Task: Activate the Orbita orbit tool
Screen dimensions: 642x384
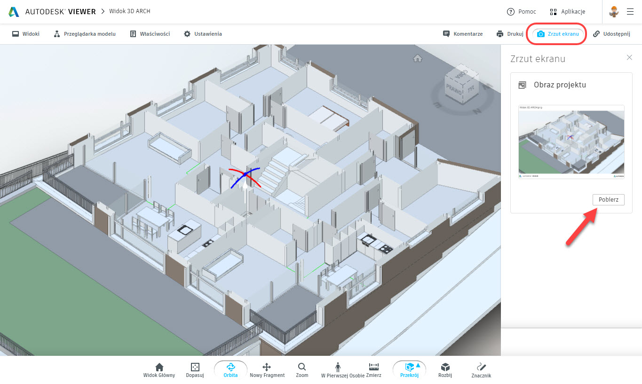Action: [x=230, y=370]
